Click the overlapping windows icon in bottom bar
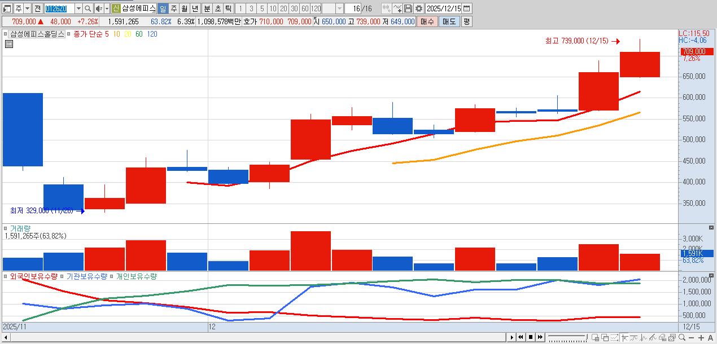Image resolution: width=717 pixels, height=344 pixels. [x=605, y=338]
